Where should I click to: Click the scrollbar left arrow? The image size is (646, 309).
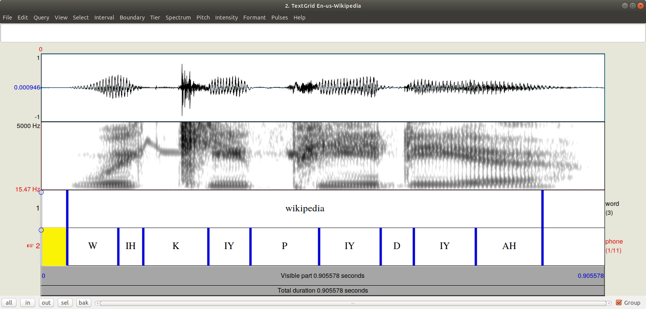97,303
